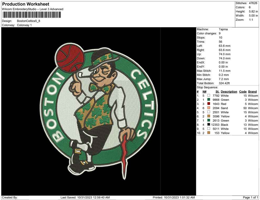The height and width of the screenshot is (200, 260).
Task: Click code '50' in the Sand row
Action: pyautogui.click(x=245, y=108)
